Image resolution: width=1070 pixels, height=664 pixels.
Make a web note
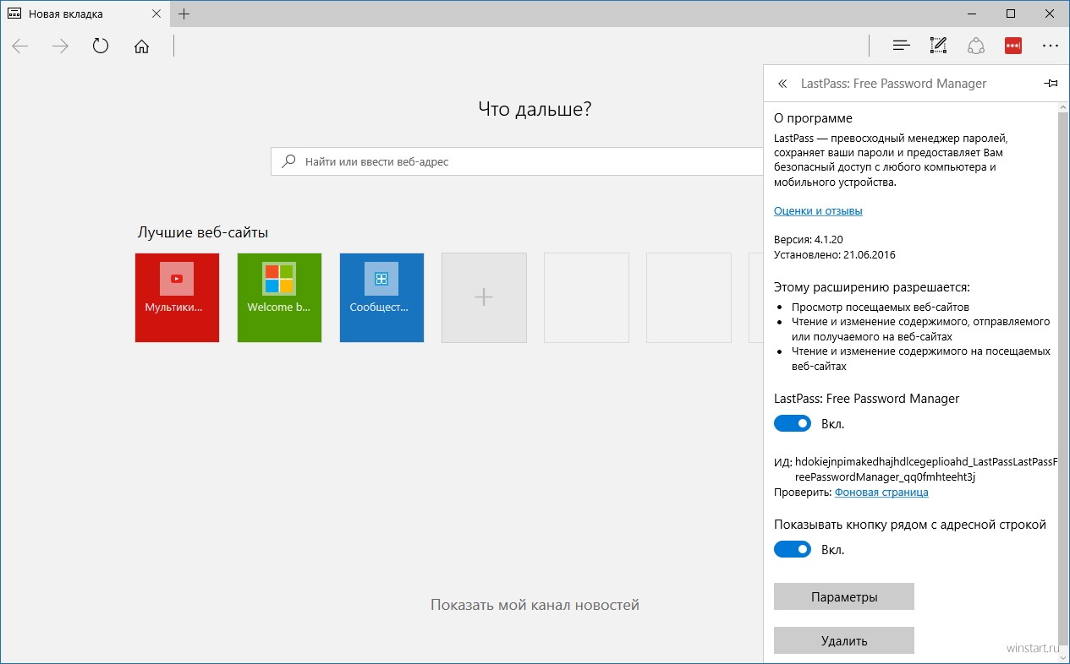(x=938, y=46)
